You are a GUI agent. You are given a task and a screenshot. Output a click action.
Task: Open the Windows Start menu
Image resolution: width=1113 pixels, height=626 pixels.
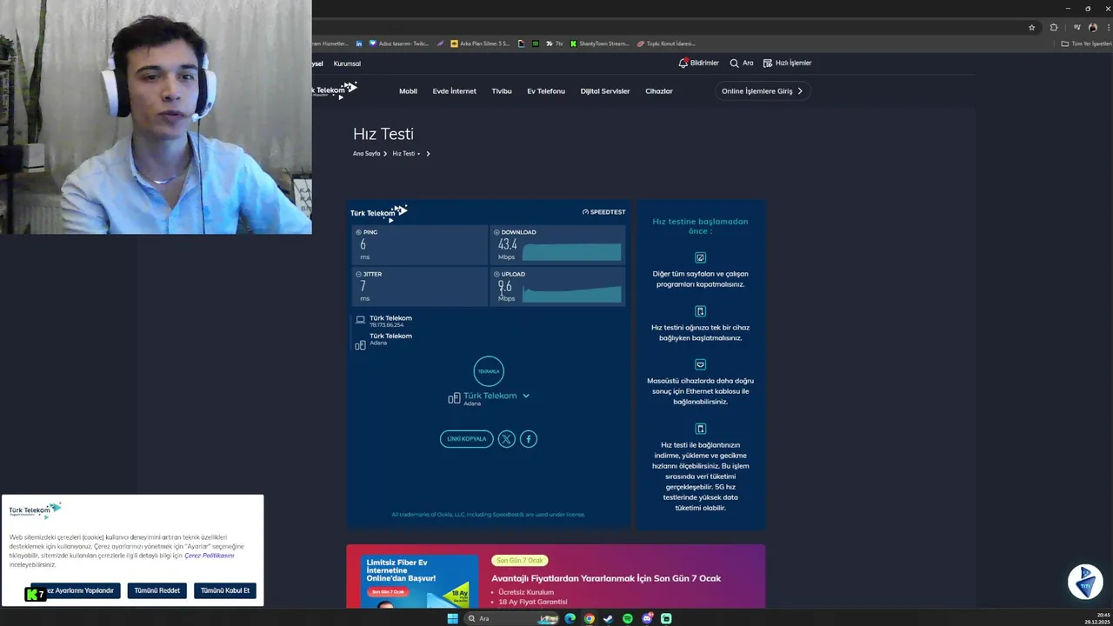click(x=452, y=619)
